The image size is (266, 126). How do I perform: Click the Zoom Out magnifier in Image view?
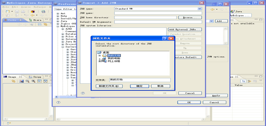tap(28, 81)
